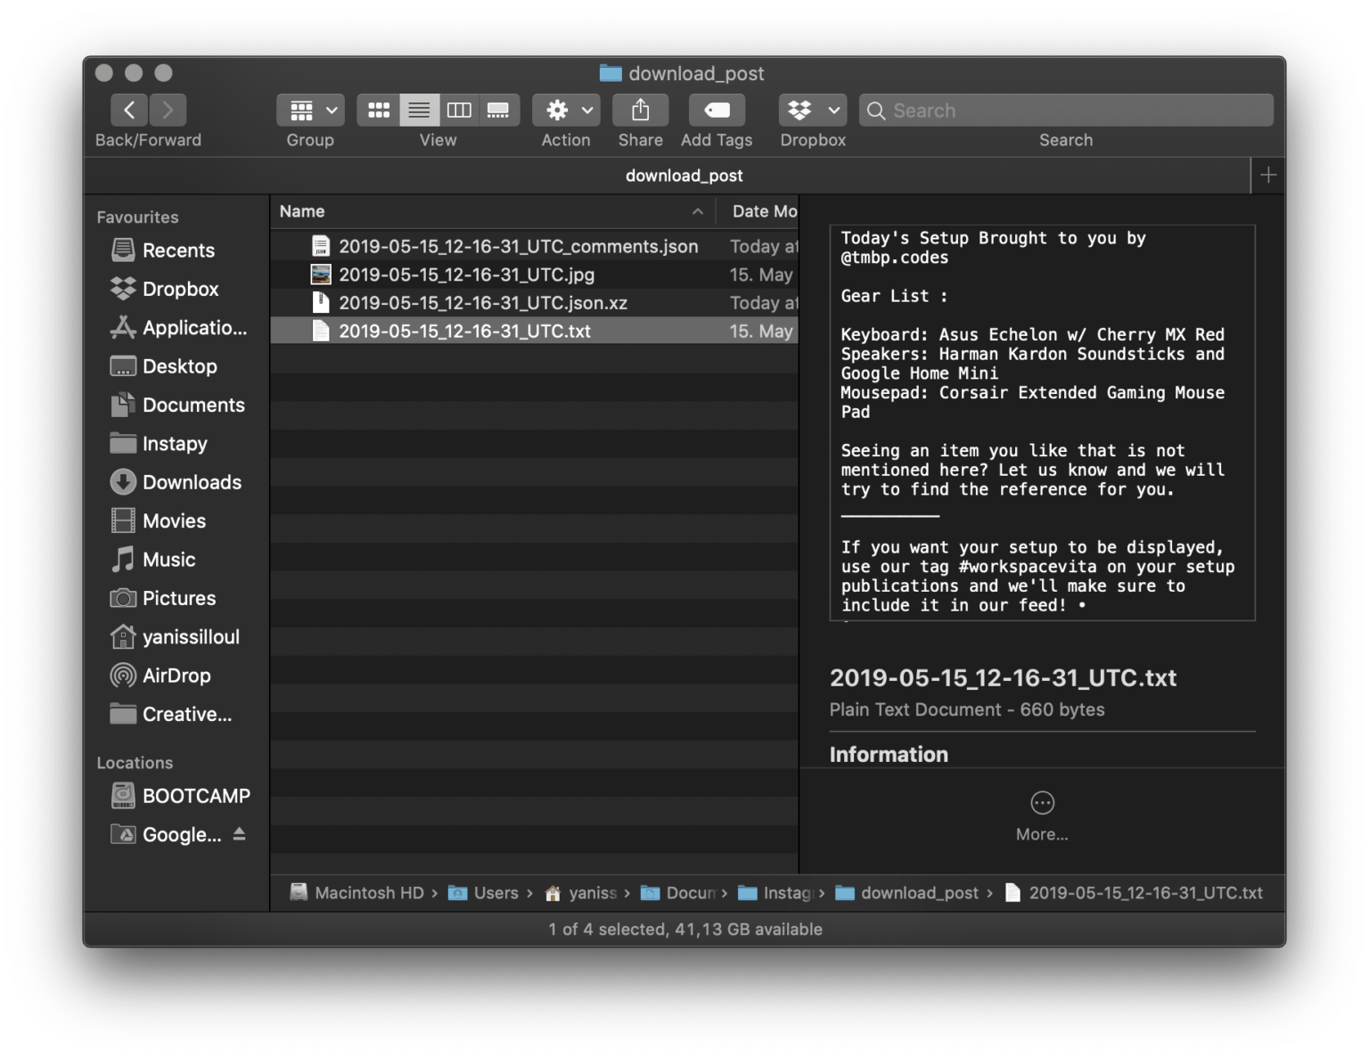Switch to icon view in the toolbar
Viewport: 1369px width, 1057px height.
click(x=378, y=110)
